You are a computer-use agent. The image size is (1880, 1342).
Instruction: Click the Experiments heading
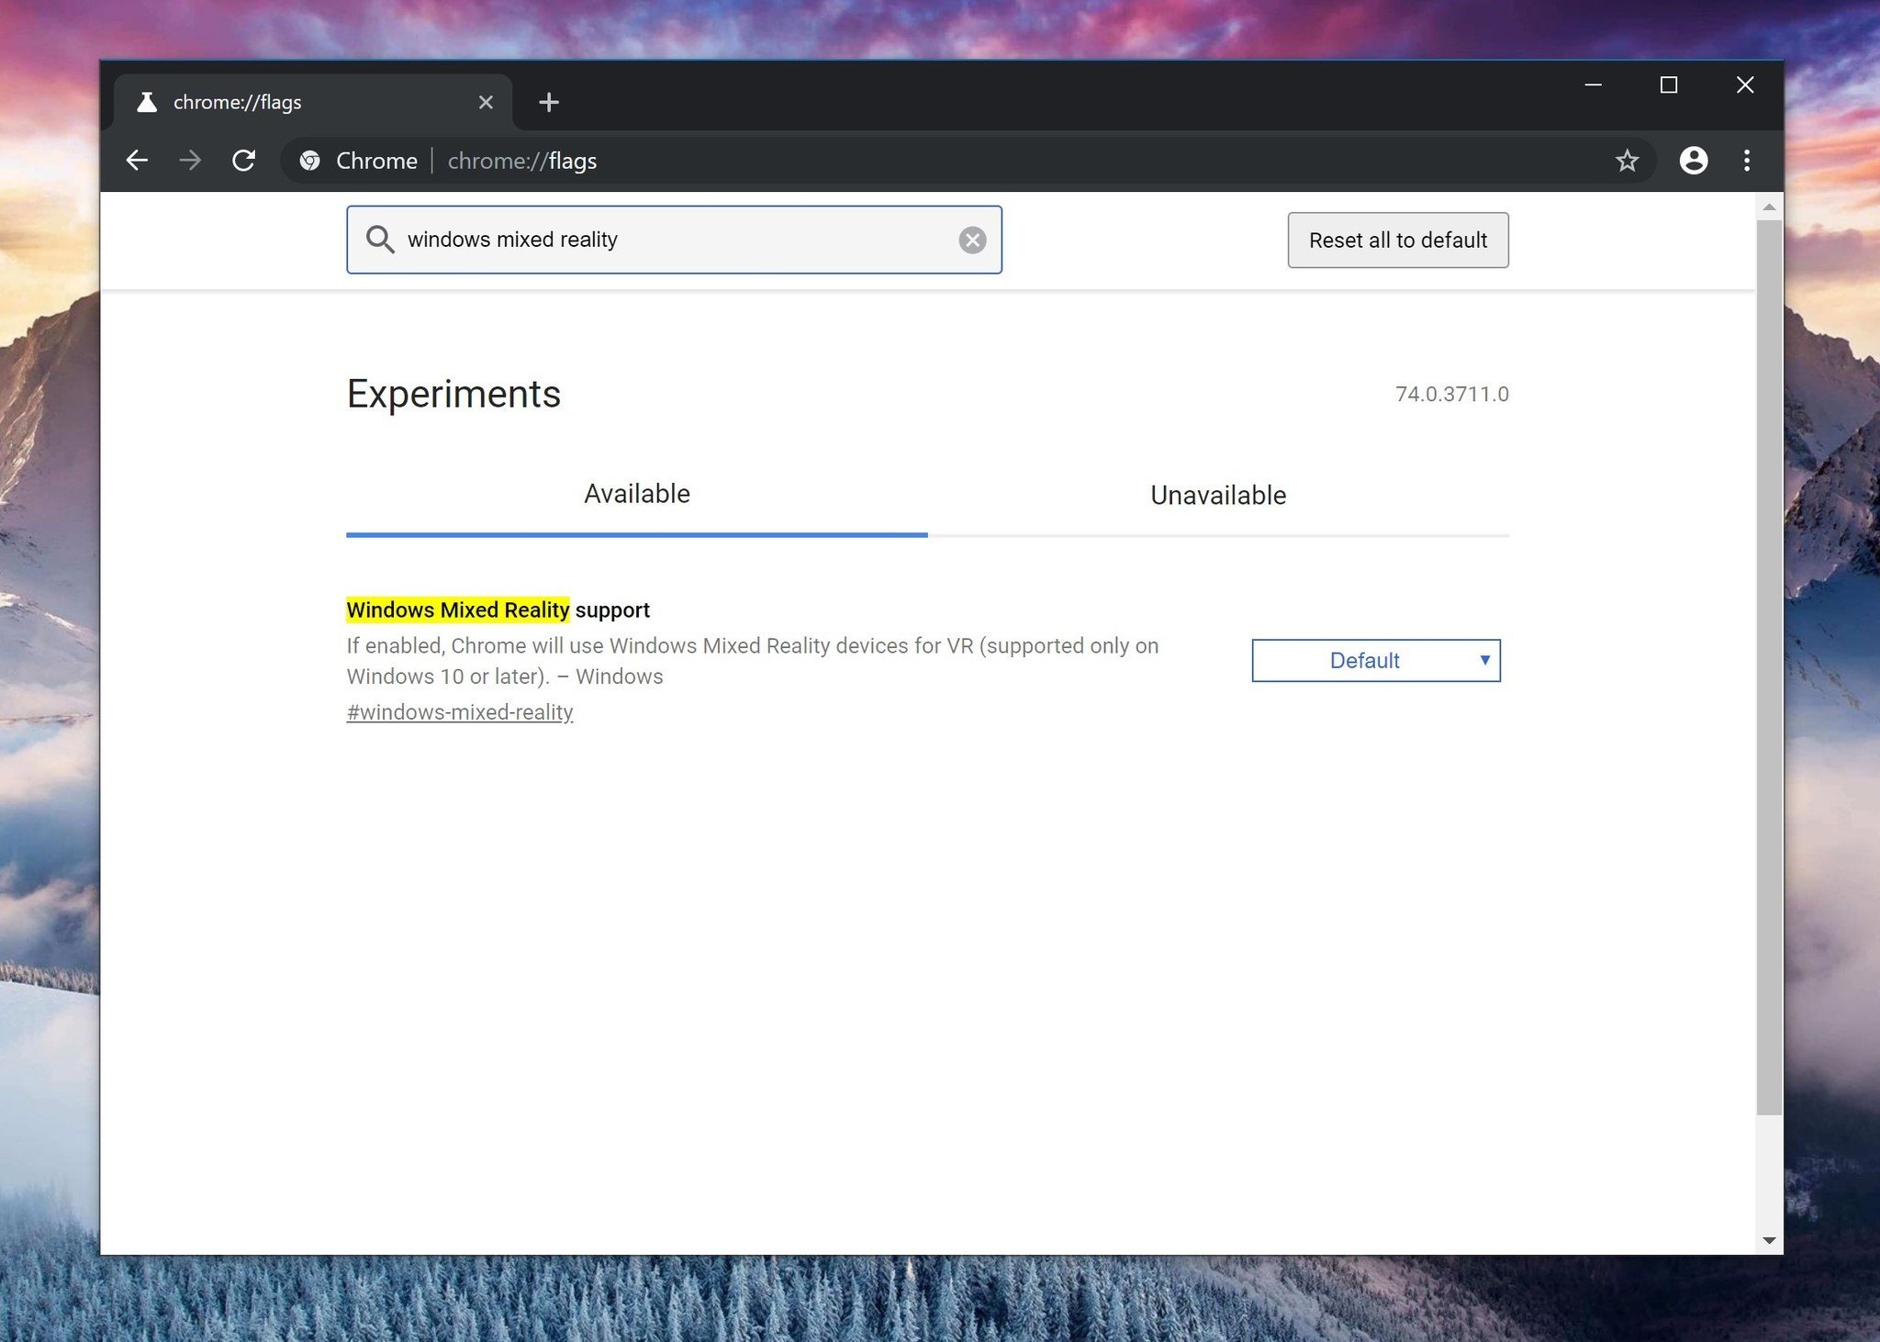(453, 394)
